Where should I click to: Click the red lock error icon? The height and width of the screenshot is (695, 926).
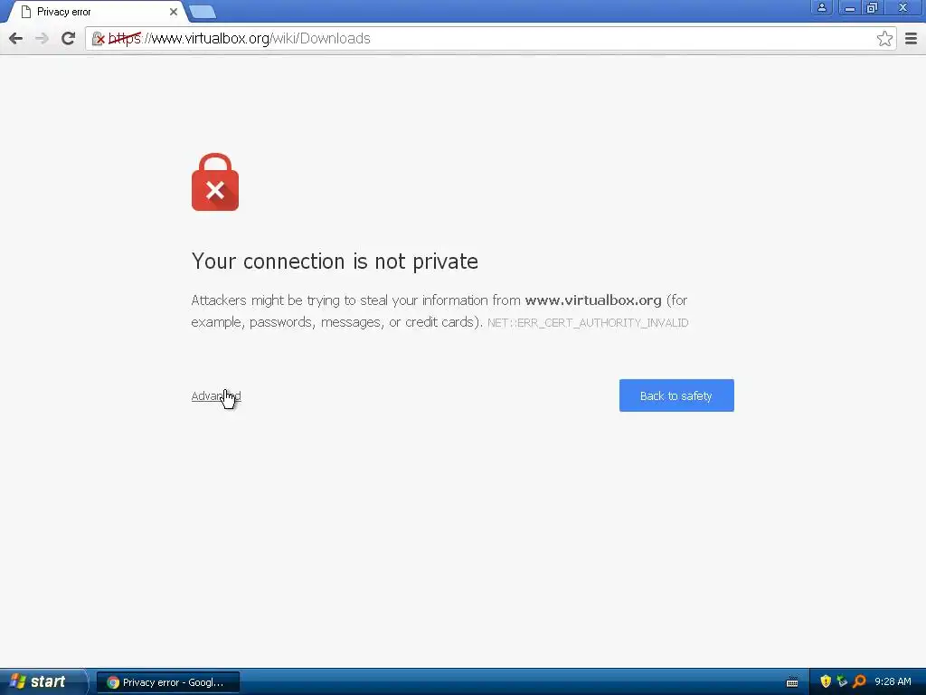[x=215, y=182]
